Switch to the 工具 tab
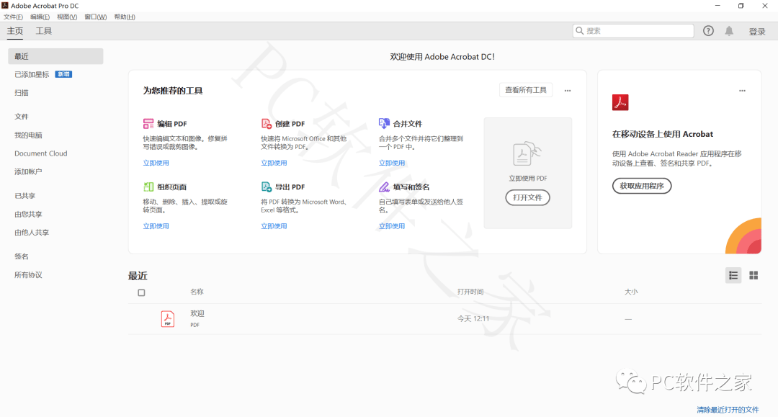This screenshot has width=778, height=417. [x=44, y=31]
